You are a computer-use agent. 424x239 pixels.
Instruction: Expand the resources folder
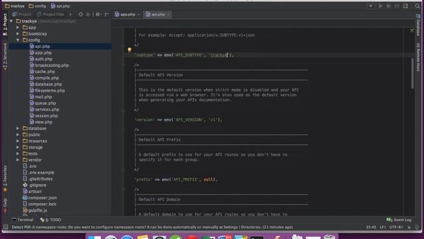coord(18,141)
